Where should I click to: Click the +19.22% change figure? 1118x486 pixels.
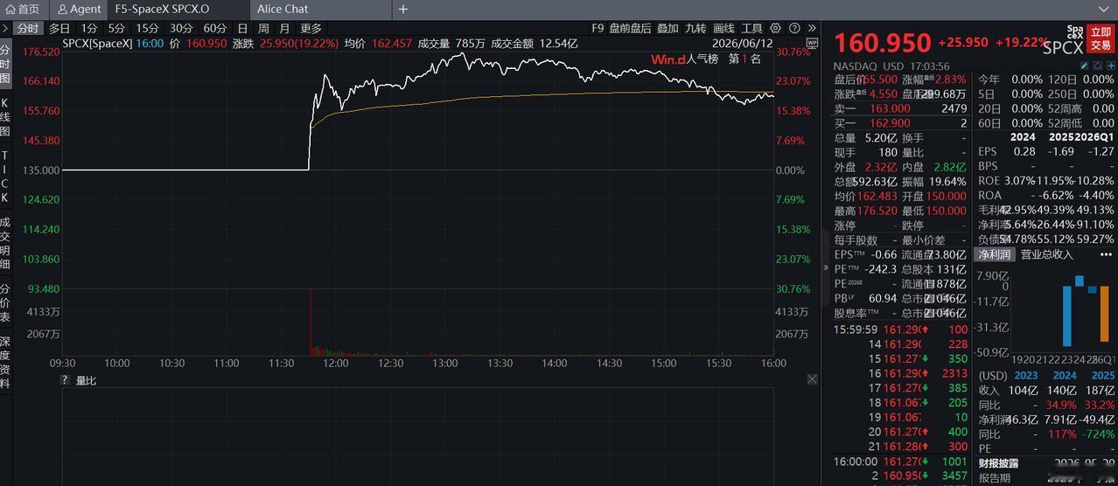click(1022, 42)
